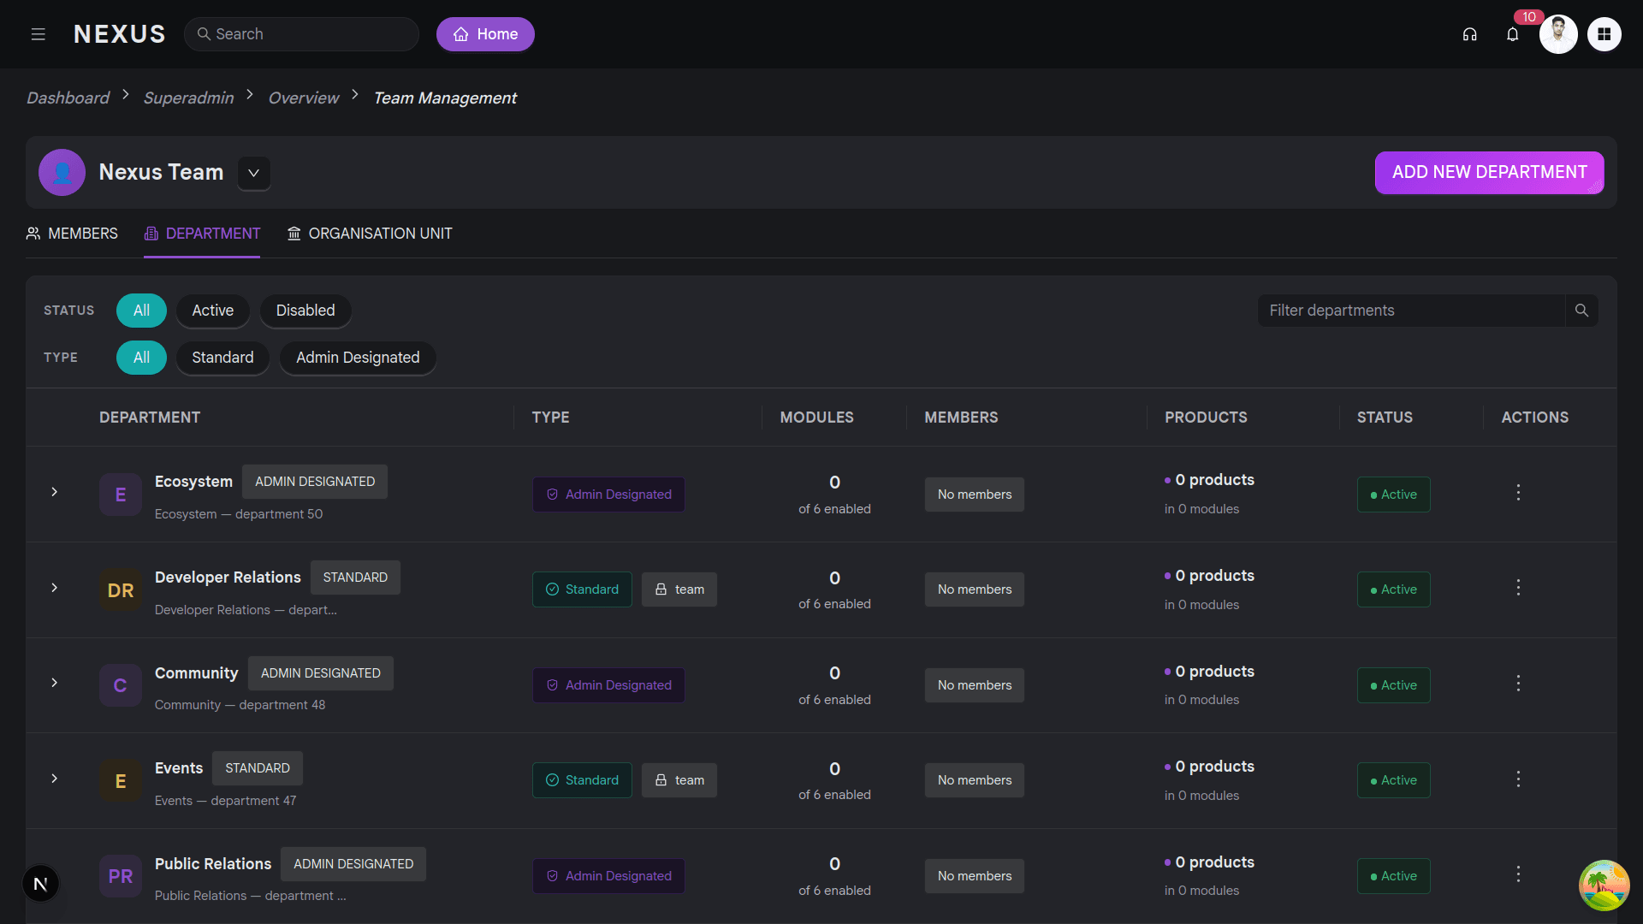Expand the Ecosystem department row
This screenshot has width=1643, height=924.
click(54, 492)
